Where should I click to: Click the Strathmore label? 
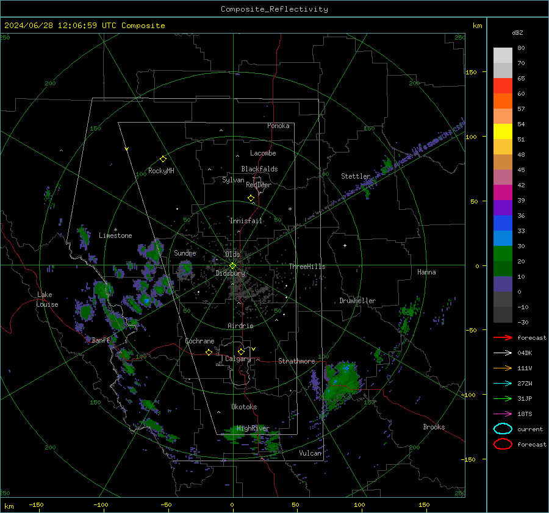click(x=296, y=361)
